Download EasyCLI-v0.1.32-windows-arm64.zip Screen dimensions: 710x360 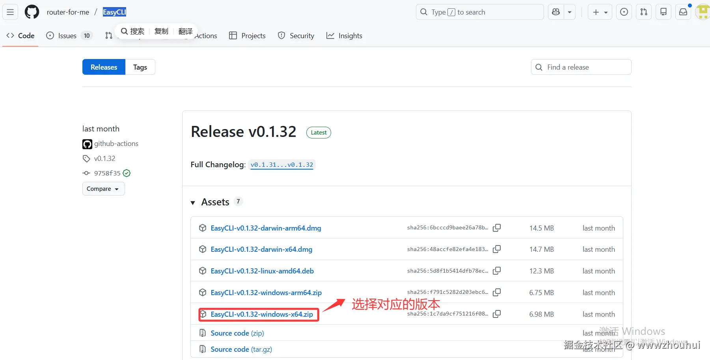266,293
